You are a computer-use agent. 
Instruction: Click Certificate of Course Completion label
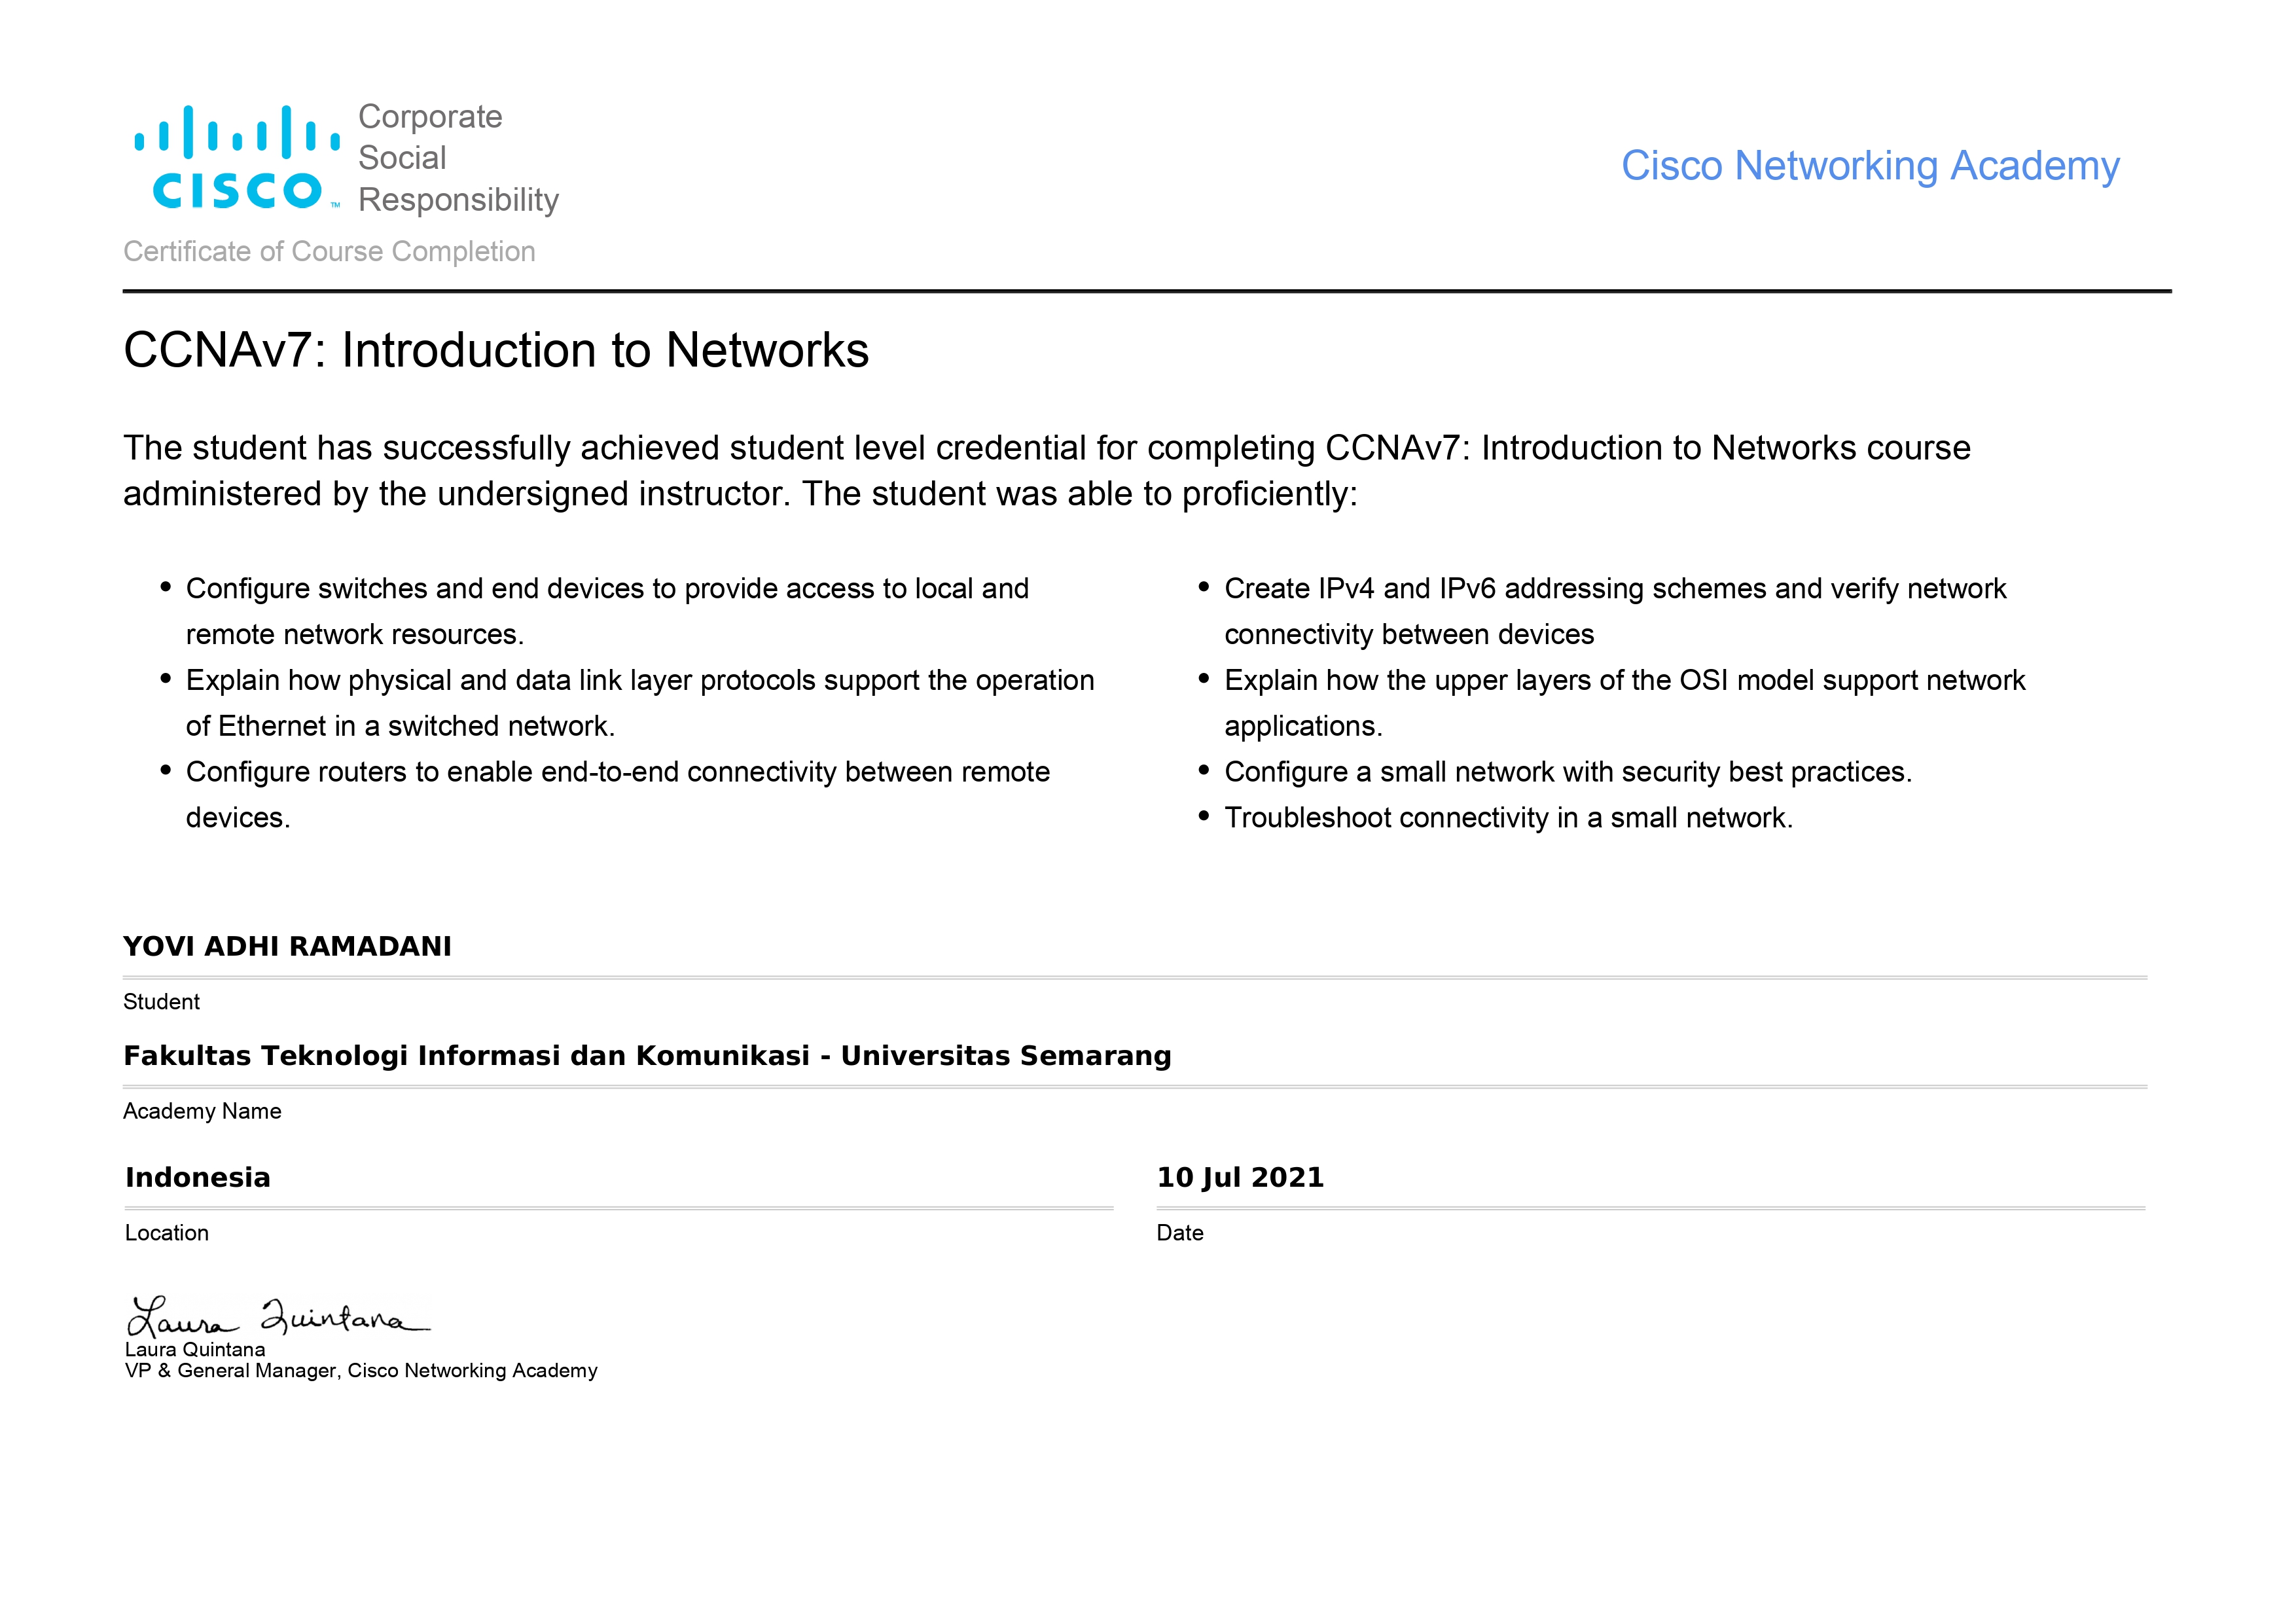click(329, 252)
